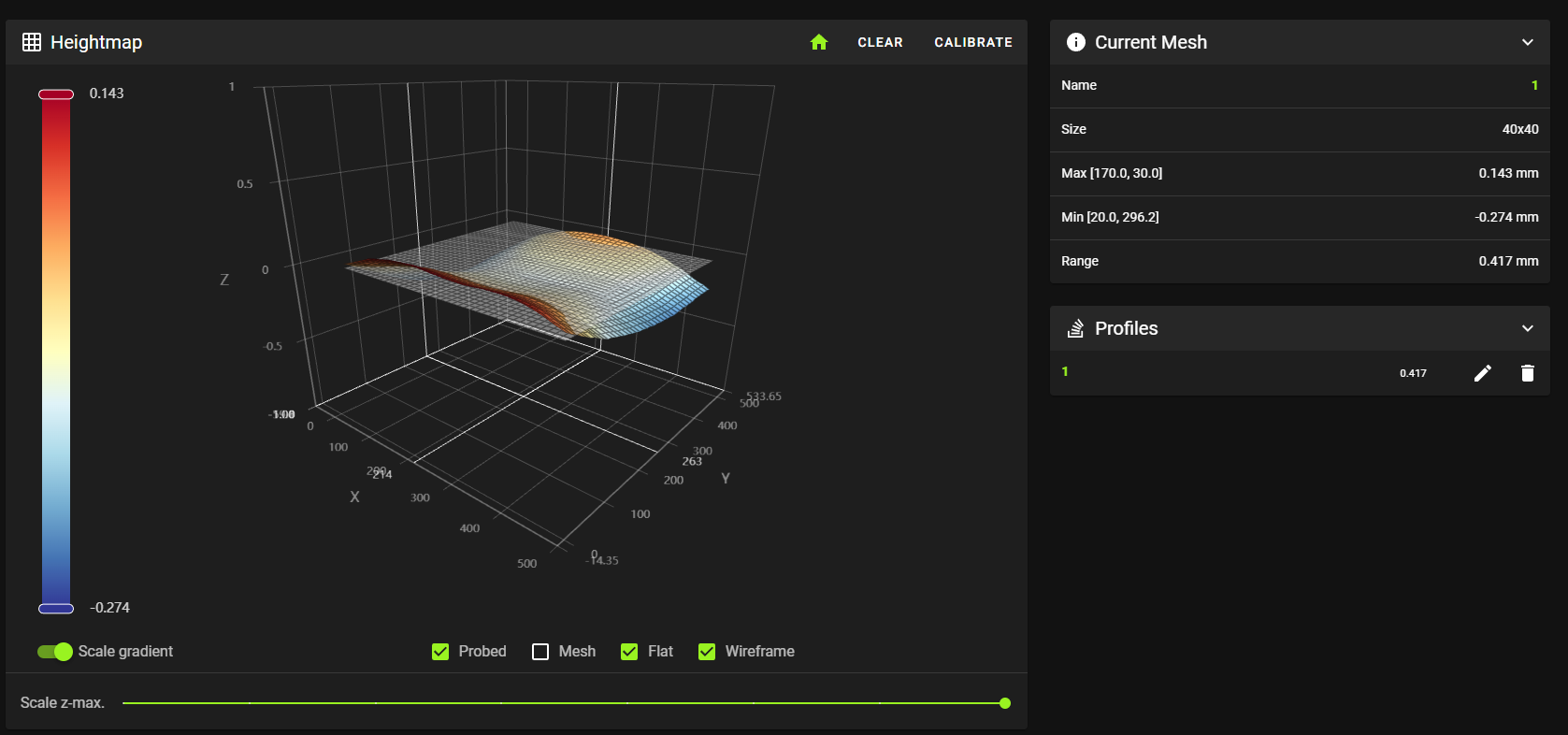This screenshot has width=1568, height=735.
Task: Click the Current Mesh info icon
Action: click(1076, 42)
